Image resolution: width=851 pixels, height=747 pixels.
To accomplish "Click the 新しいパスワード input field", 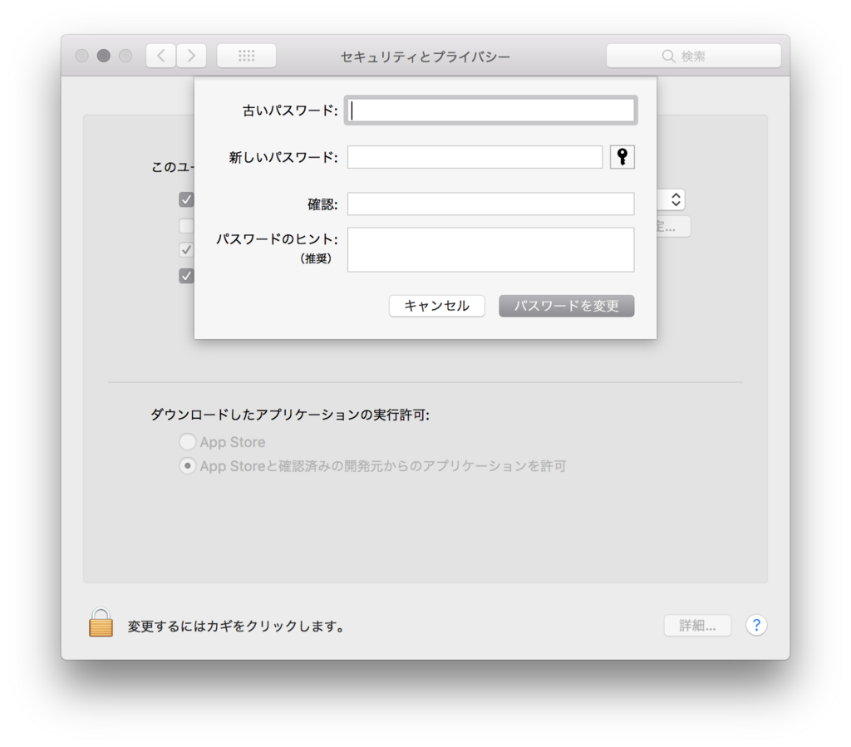I will coord(475,156).
